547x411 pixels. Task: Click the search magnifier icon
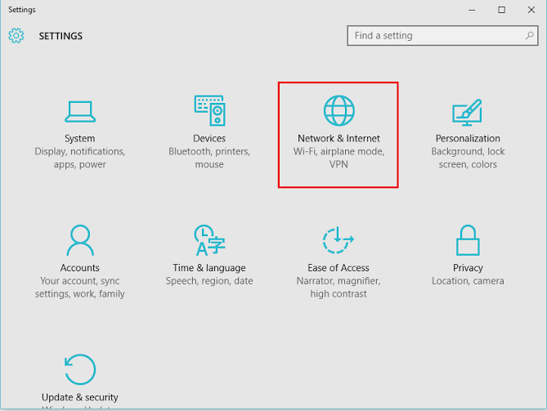(x=529, y=36)
